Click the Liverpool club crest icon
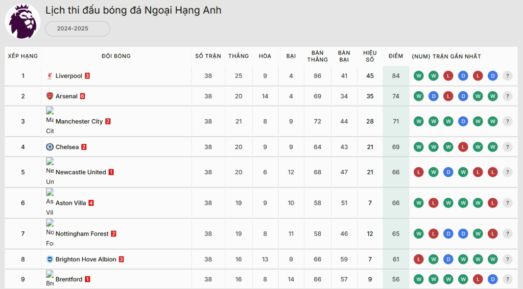Image resolution: width=523 pixels, height=289 pixels. point(50,76)
